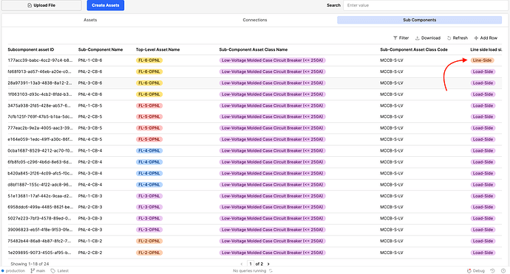Select the FL-6-DPNL tag for PNL-1-CB-6

pyautogui.click(x=149, y=60)
